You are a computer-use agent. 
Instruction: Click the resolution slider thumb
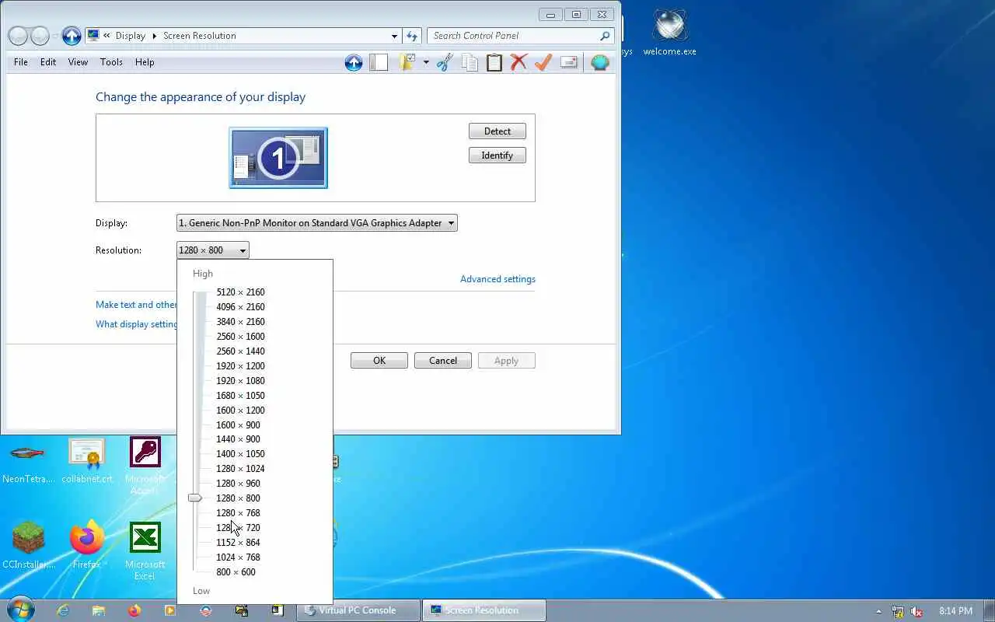195,498
